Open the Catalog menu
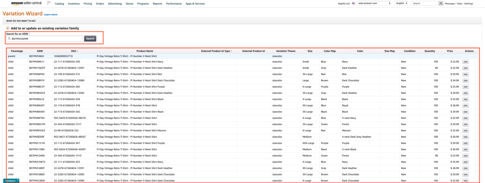485x183 pixels. click(x=59, y=4)
